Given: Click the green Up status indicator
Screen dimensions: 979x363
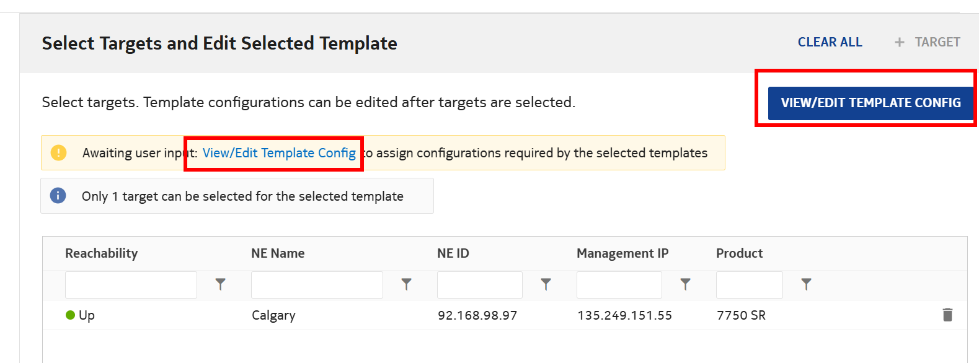Looking at the screenshot, I should click(x=71, y=315).
